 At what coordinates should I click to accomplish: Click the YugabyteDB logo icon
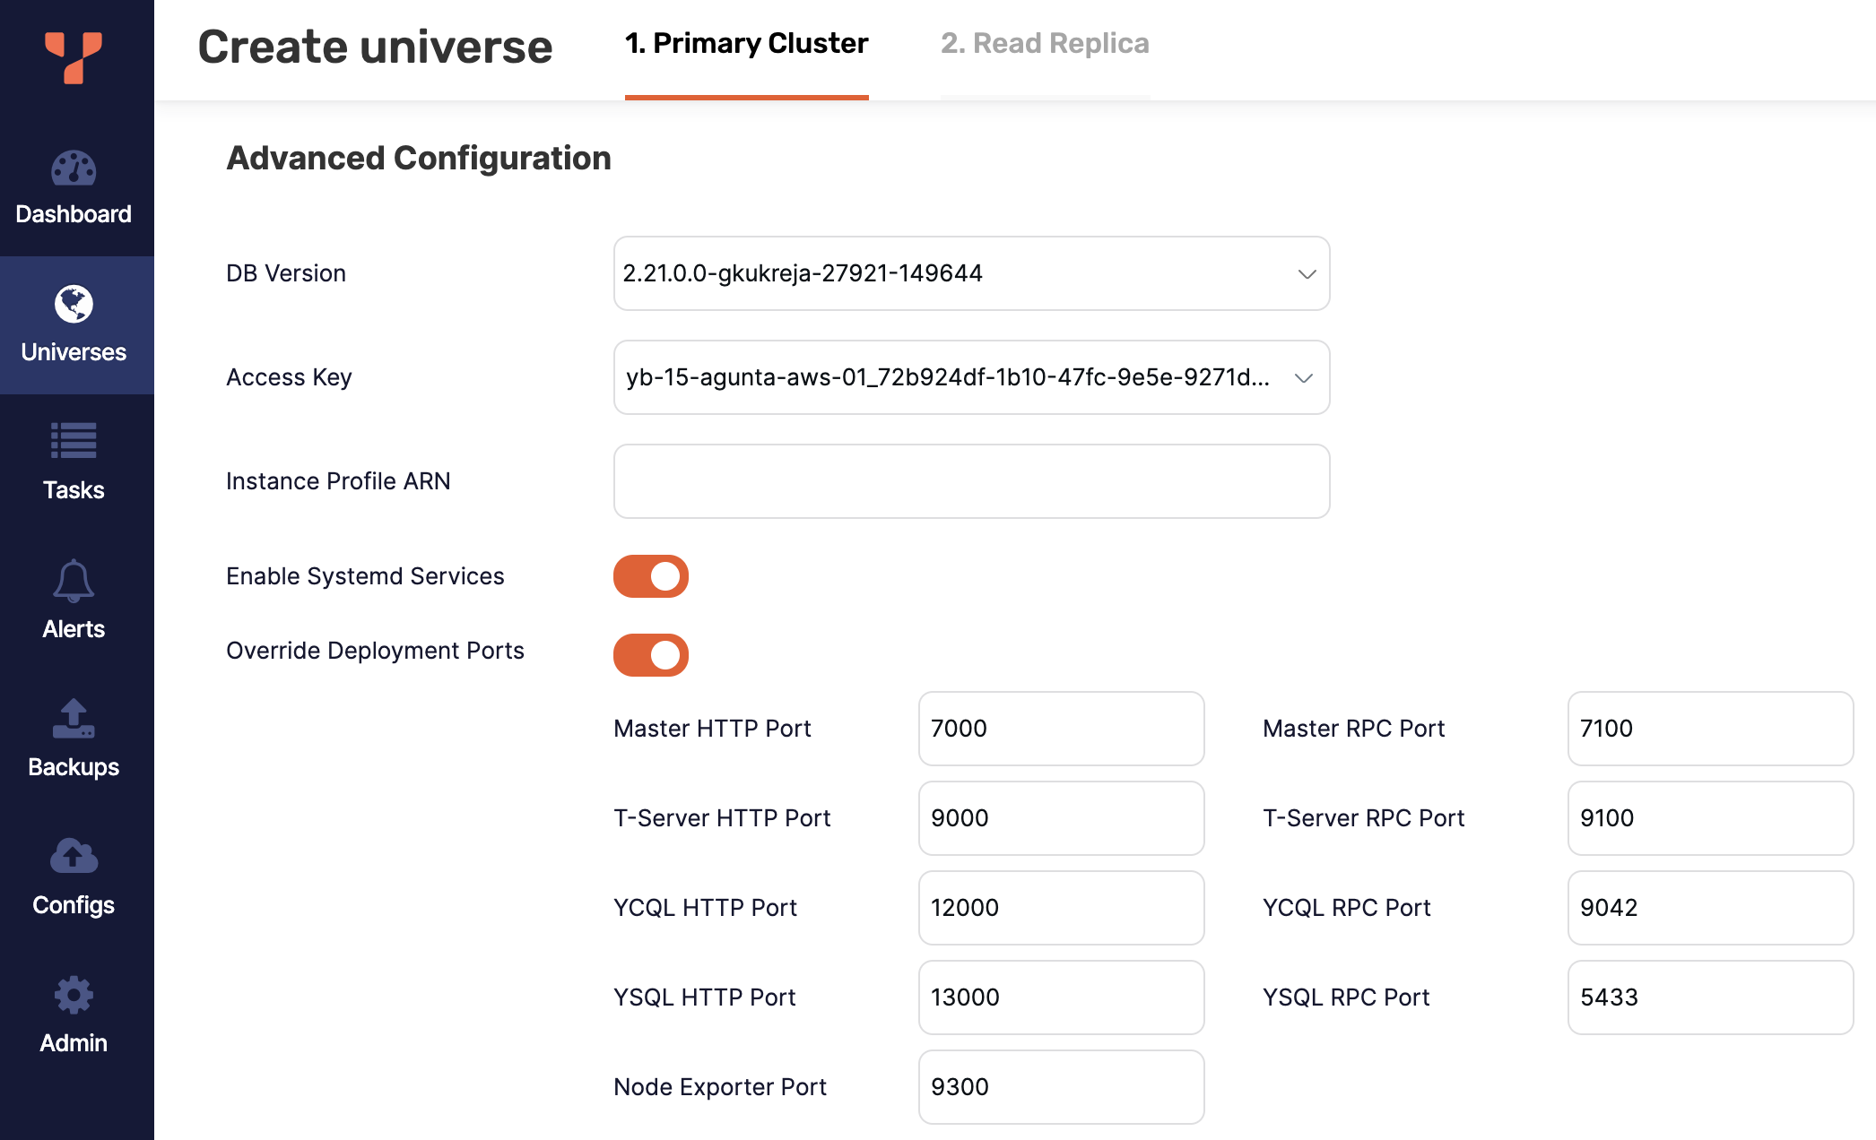[72, 58]
